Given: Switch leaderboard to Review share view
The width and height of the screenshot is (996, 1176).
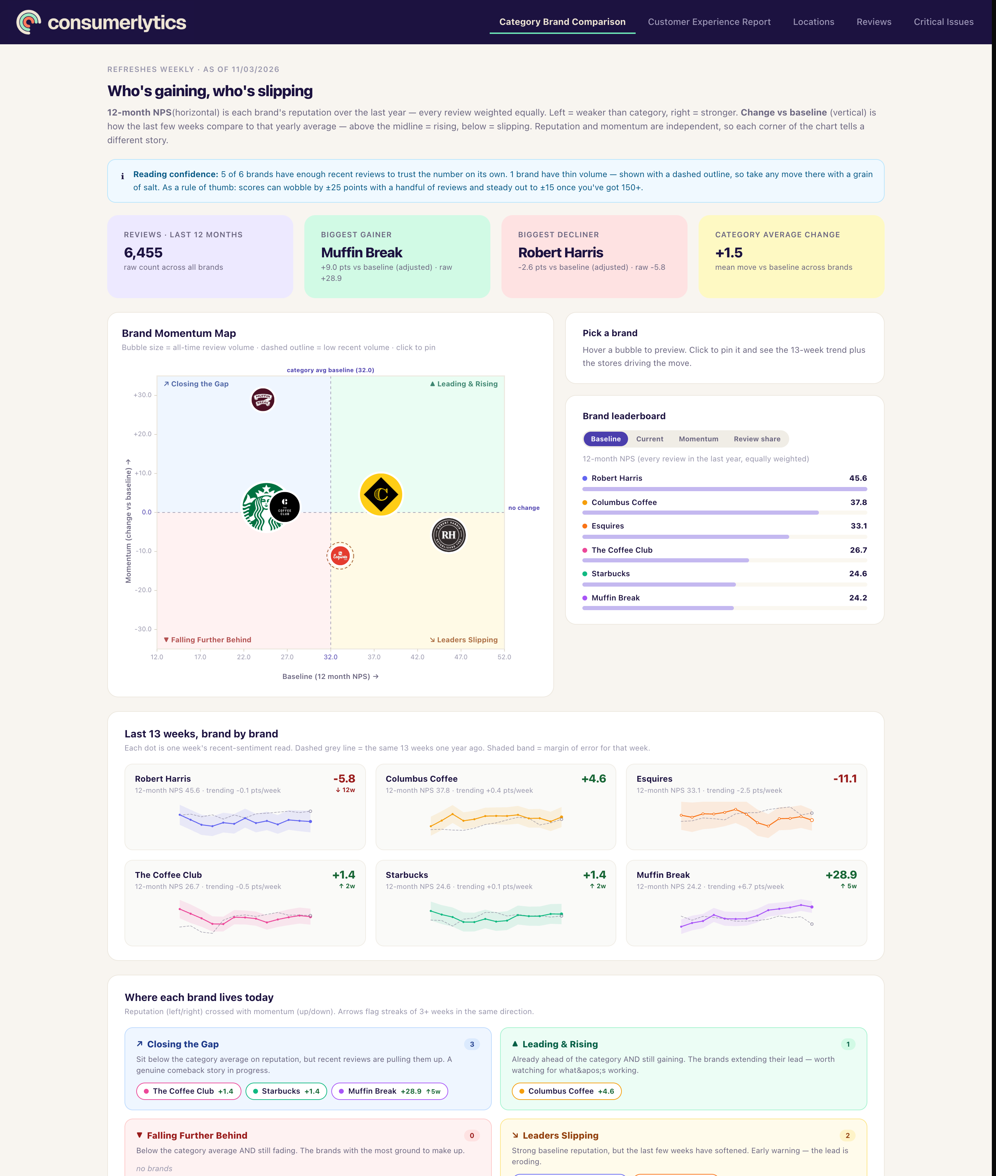Looking at the screenshot, I should (757, 439).
